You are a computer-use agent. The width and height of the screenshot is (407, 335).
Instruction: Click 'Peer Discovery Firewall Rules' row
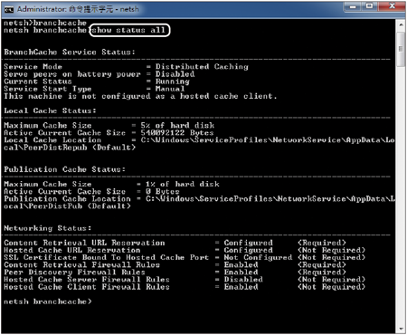175,273
